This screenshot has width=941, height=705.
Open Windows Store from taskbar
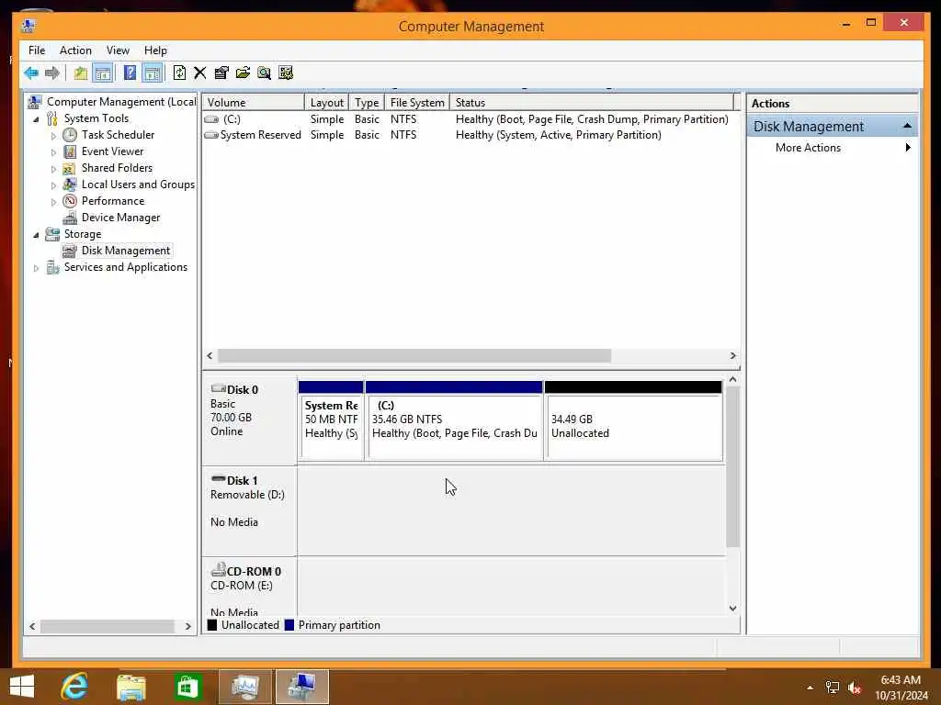tap(187, 687)
